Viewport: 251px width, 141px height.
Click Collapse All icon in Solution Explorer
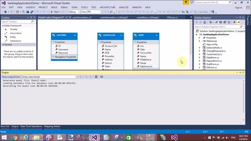225,22
